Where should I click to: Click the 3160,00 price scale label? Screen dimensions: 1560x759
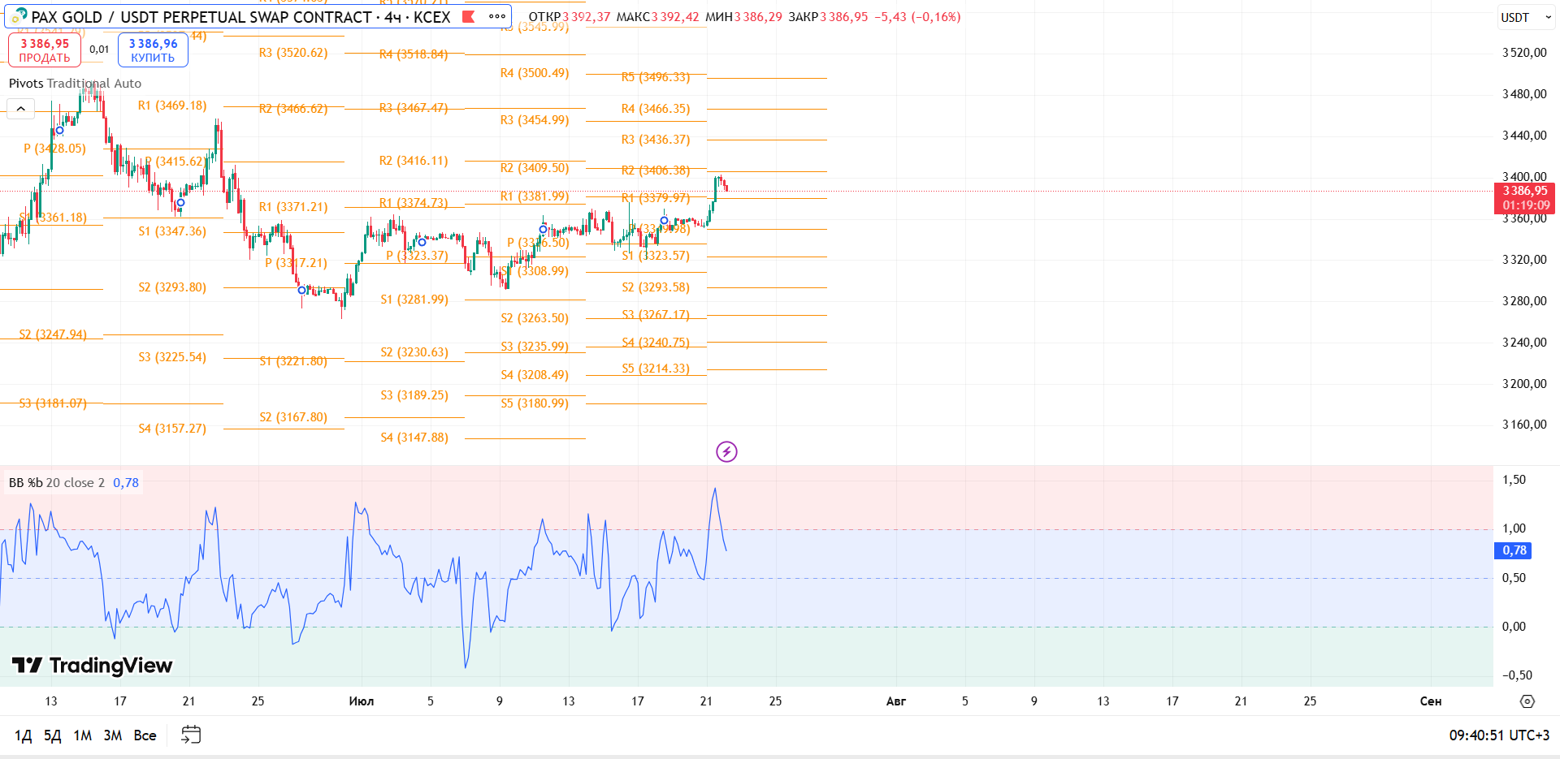(1525, 425)
